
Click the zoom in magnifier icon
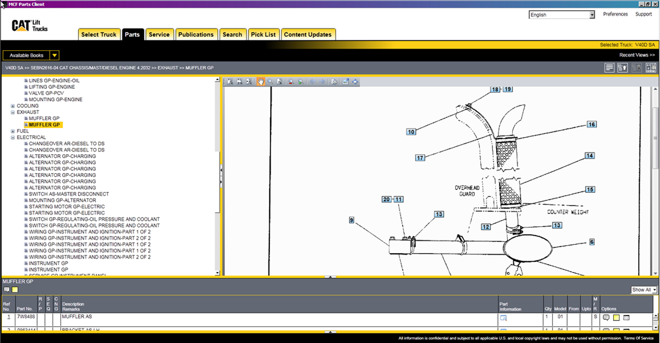coord(300,82)
